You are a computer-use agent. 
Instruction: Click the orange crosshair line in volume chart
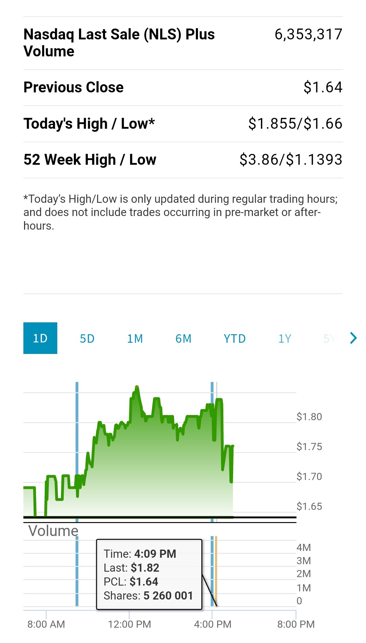pyautogui.click(x=216, y=571)
